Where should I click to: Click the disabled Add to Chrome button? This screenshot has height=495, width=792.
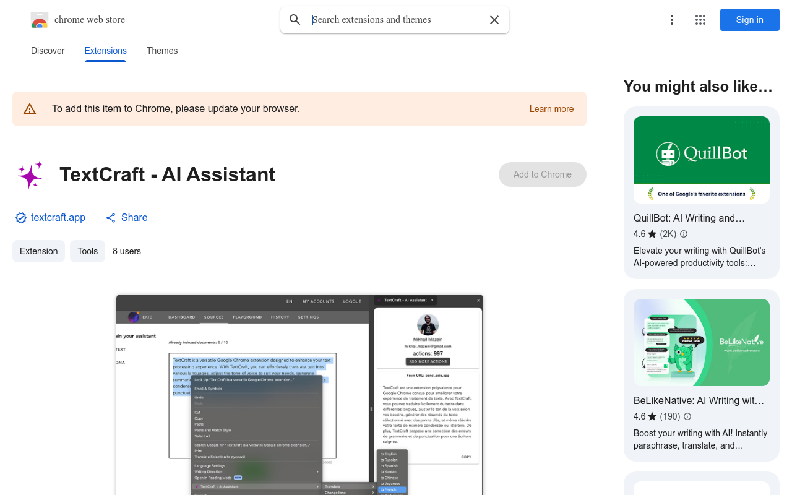(543, 174)
